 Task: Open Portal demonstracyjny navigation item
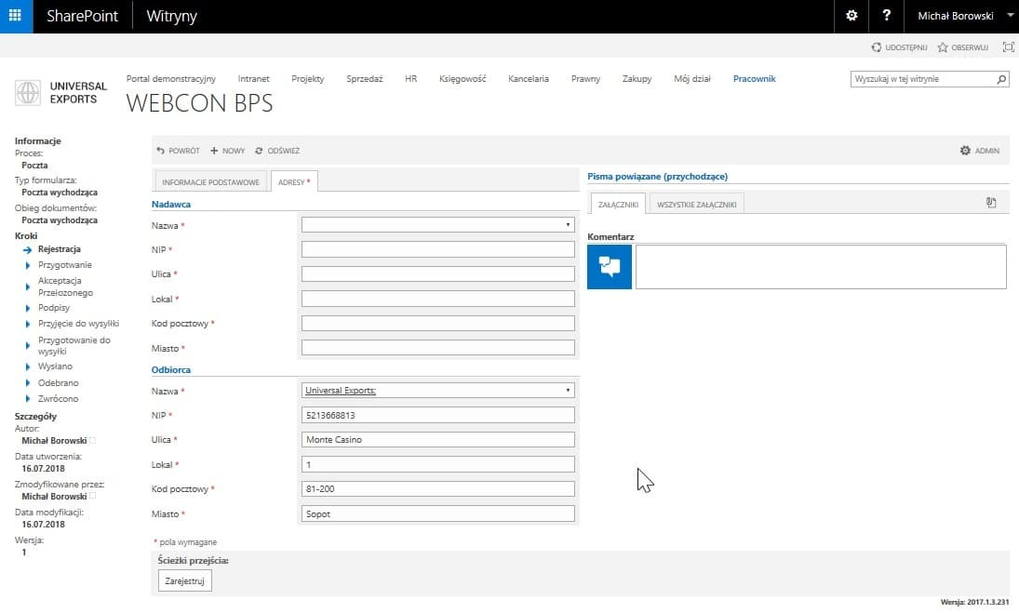click(x=171, y=78)
